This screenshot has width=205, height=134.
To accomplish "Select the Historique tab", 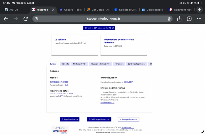I will 119,64.
